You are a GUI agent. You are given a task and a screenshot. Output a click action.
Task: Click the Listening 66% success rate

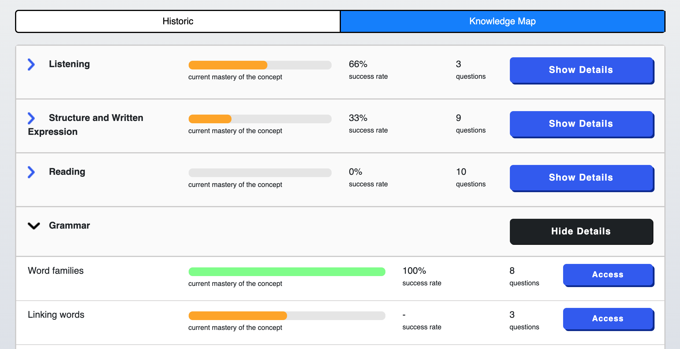click(358, 64)
